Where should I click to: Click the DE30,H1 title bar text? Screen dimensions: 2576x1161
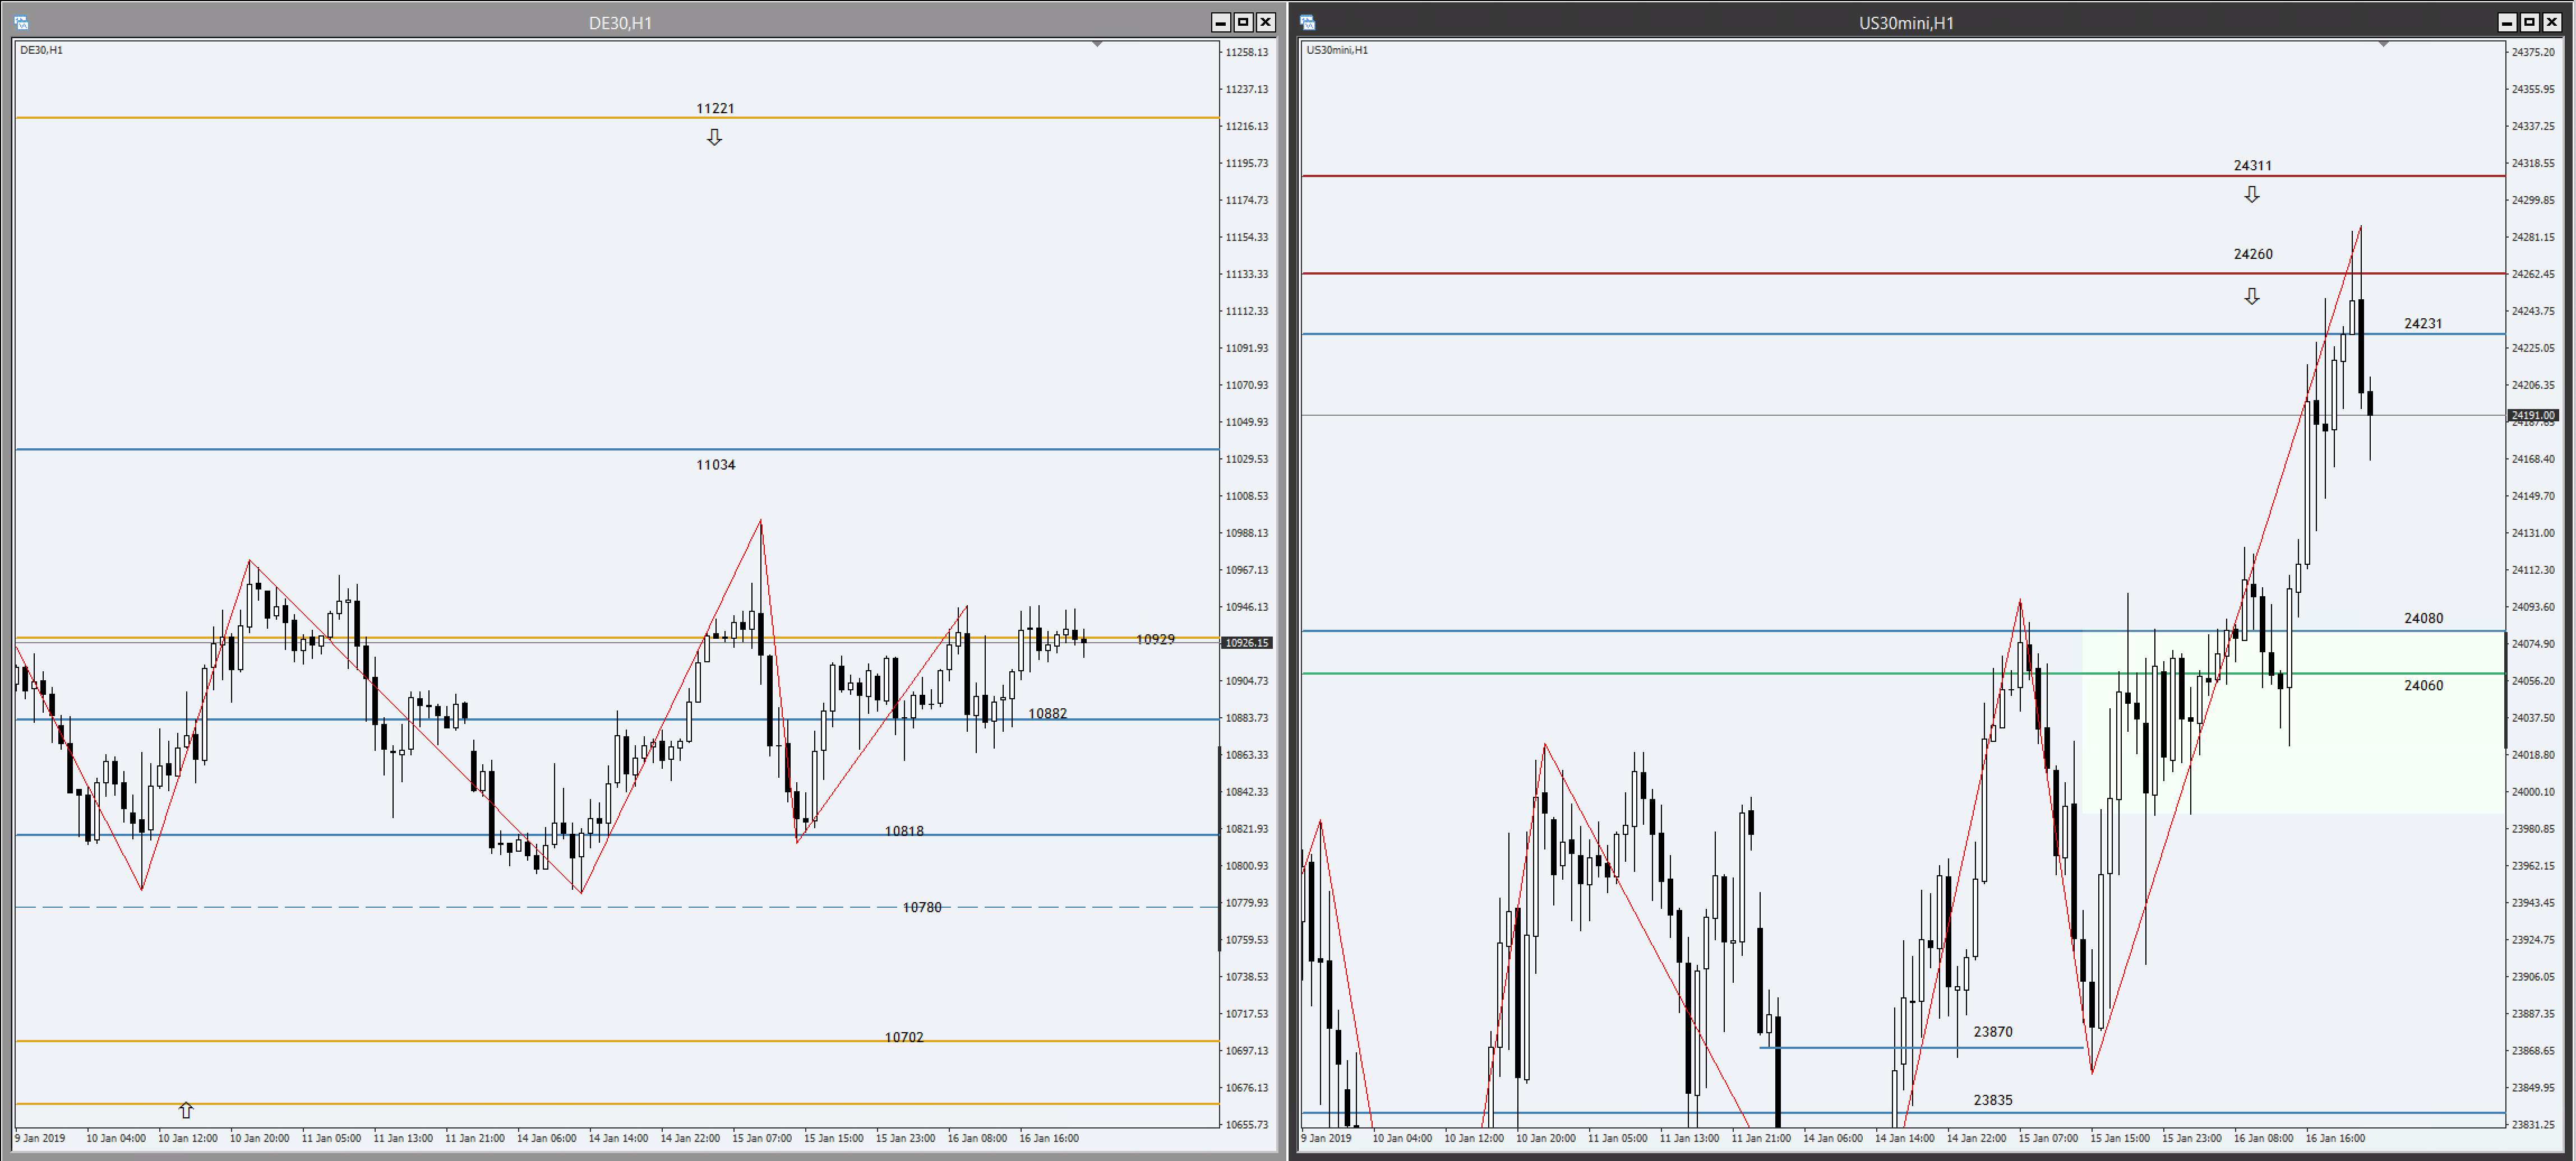click(620, 23)
